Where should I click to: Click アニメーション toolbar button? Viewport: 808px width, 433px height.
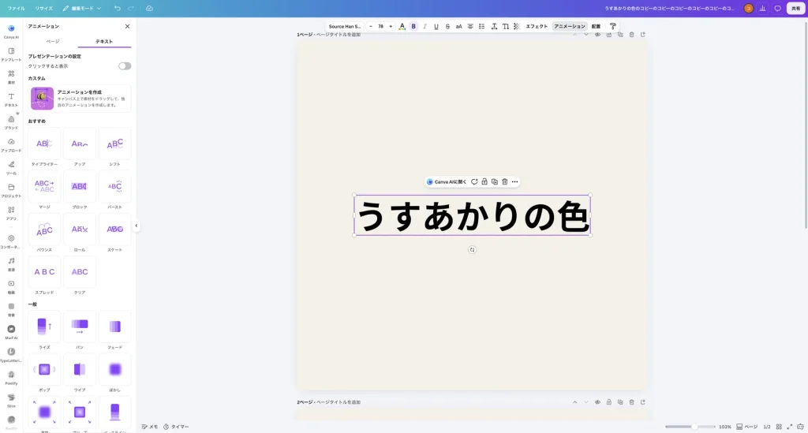click(x=570, y=26)
